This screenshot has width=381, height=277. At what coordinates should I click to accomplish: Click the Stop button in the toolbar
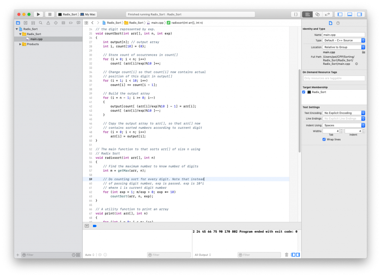[x=49, y=14]
